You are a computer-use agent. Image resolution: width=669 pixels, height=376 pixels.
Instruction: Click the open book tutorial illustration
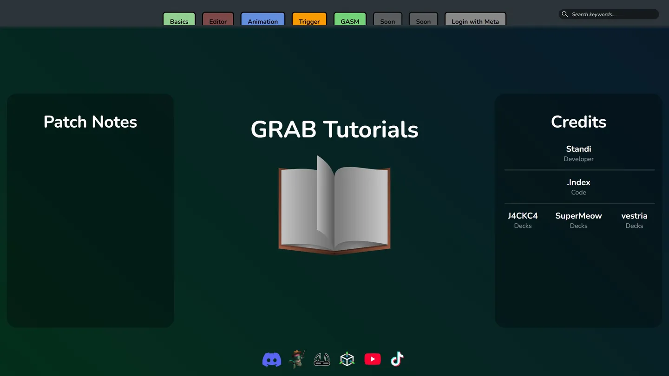click(334, 207)
